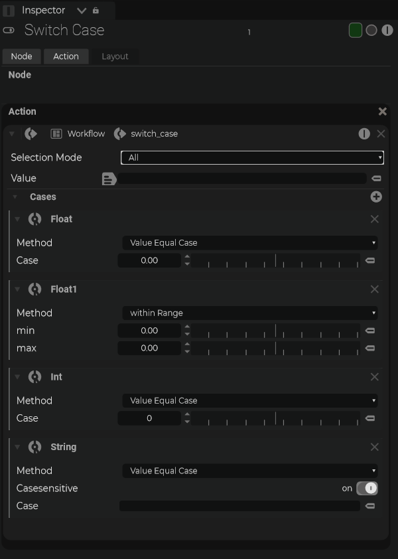Open the Selection Mode dropdown
Viewport: 398px width, 559px height.
tap(252, 158)
